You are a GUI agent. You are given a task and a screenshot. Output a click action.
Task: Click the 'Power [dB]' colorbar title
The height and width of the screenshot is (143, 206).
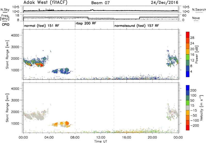pos(196,54)
